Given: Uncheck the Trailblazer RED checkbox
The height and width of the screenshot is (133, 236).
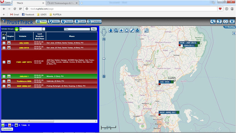Looking at the screenshot, I should click(x=4, y=81).
